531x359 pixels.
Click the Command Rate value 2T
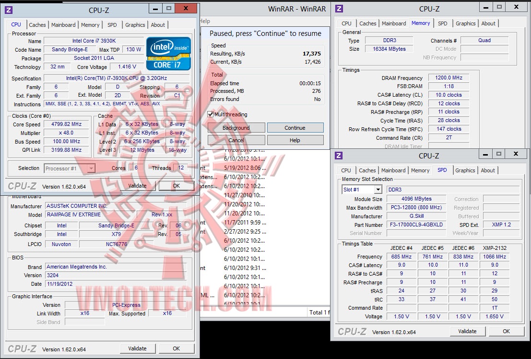click(448, 137)
